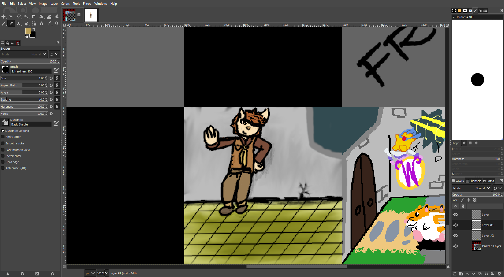Select the Crop tool
Viewport: 504px width, 277px height.
(34, 17)
